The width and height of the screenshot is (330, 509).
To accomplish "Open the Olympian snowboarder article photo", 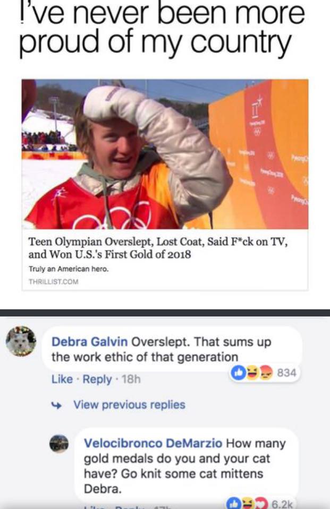I will (x=165, y=154).
